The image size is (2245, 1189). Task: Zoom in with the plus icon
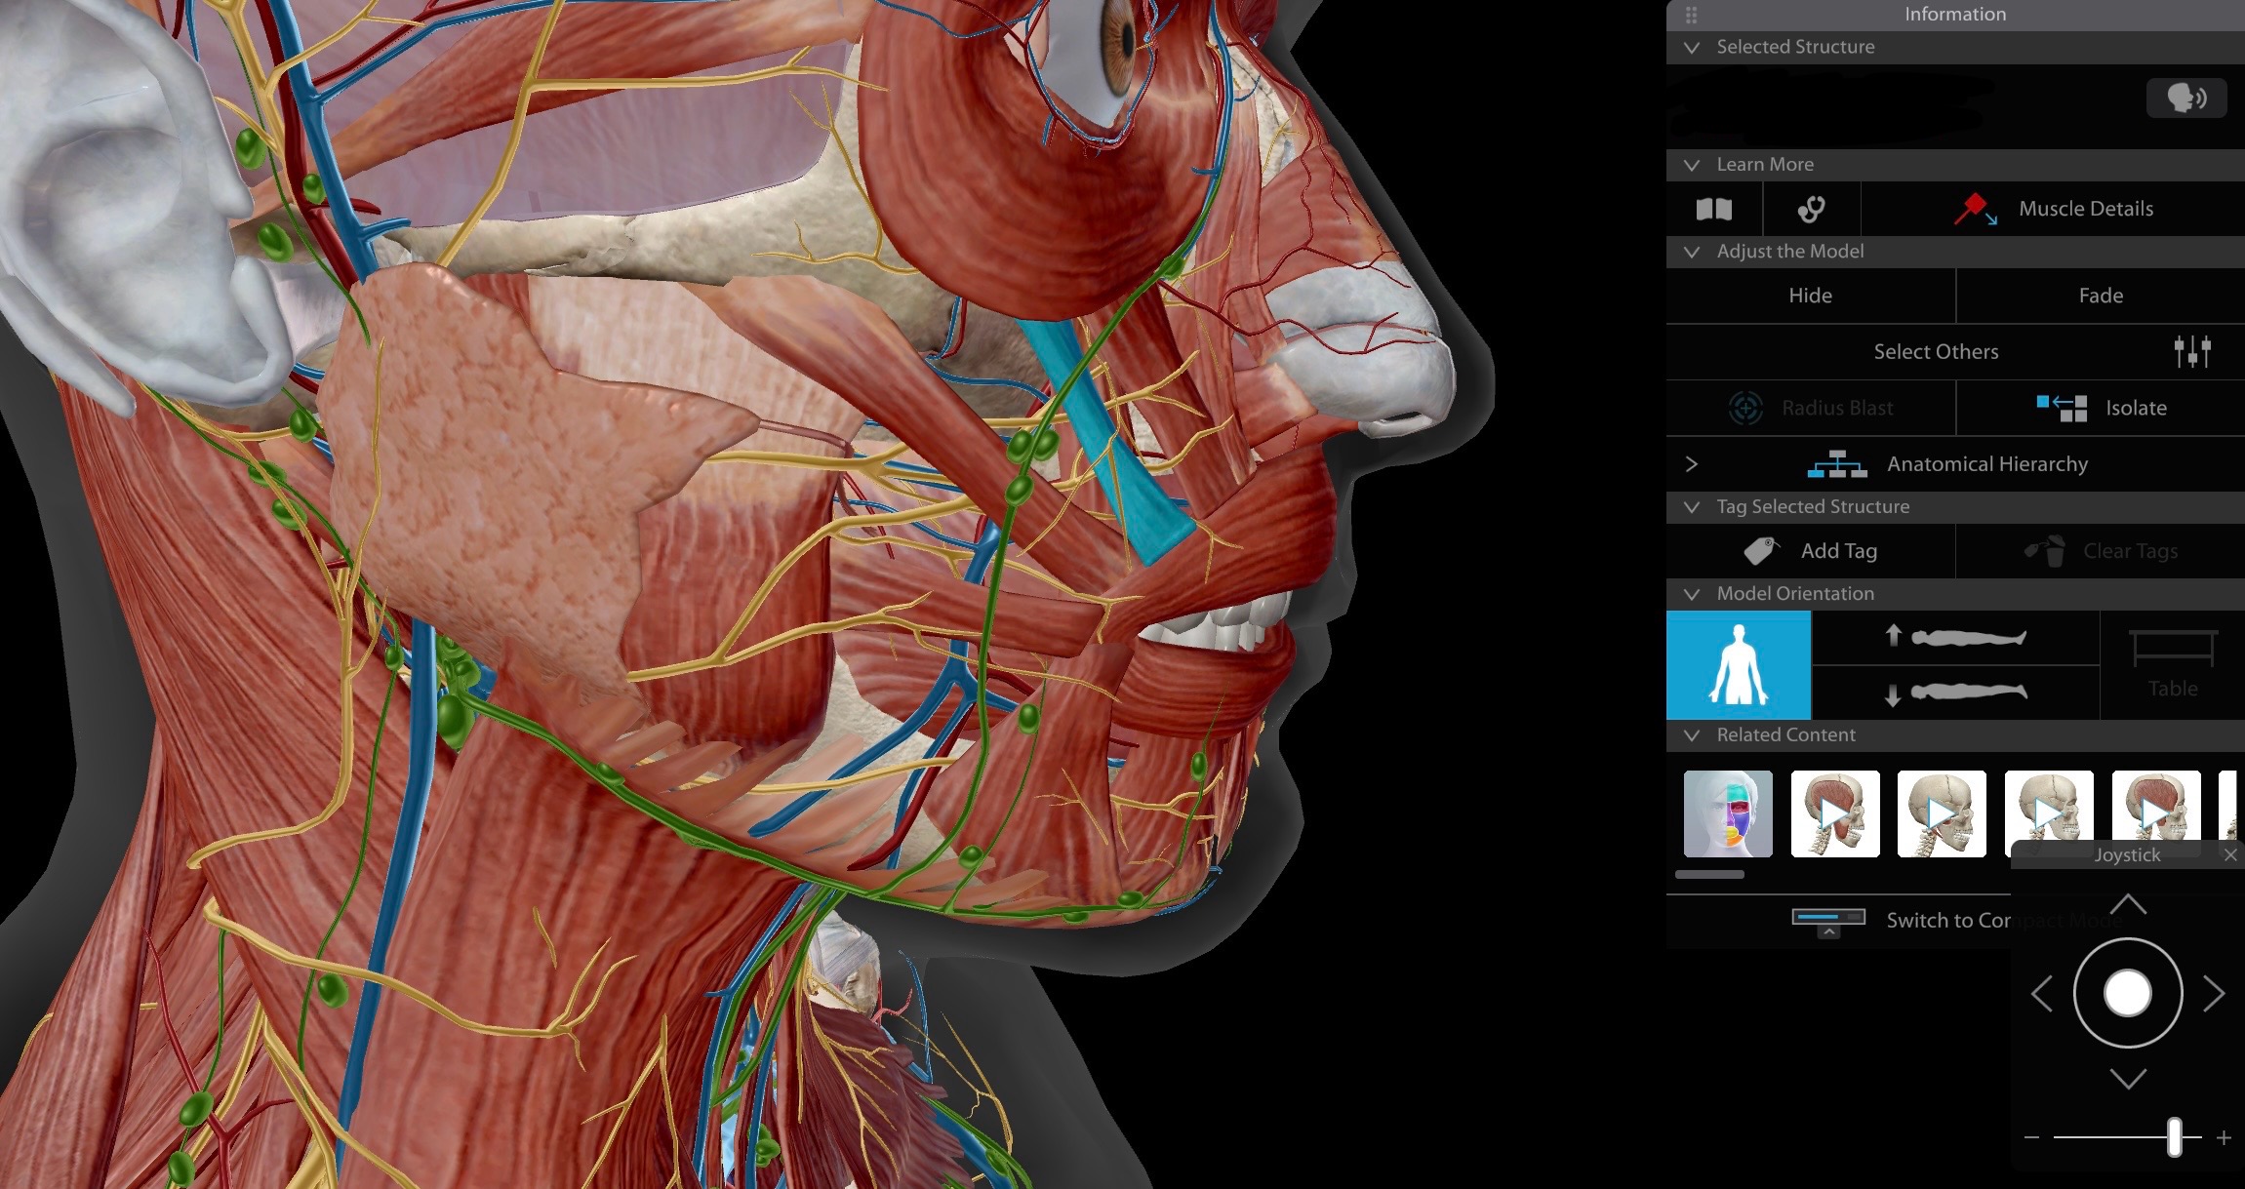pos(2224,1138)
